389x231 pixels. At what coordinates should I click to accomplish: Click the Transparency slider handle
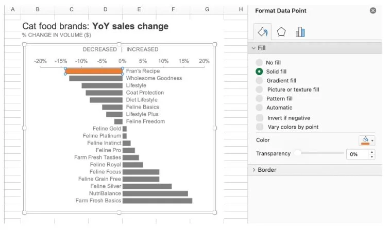297,153
